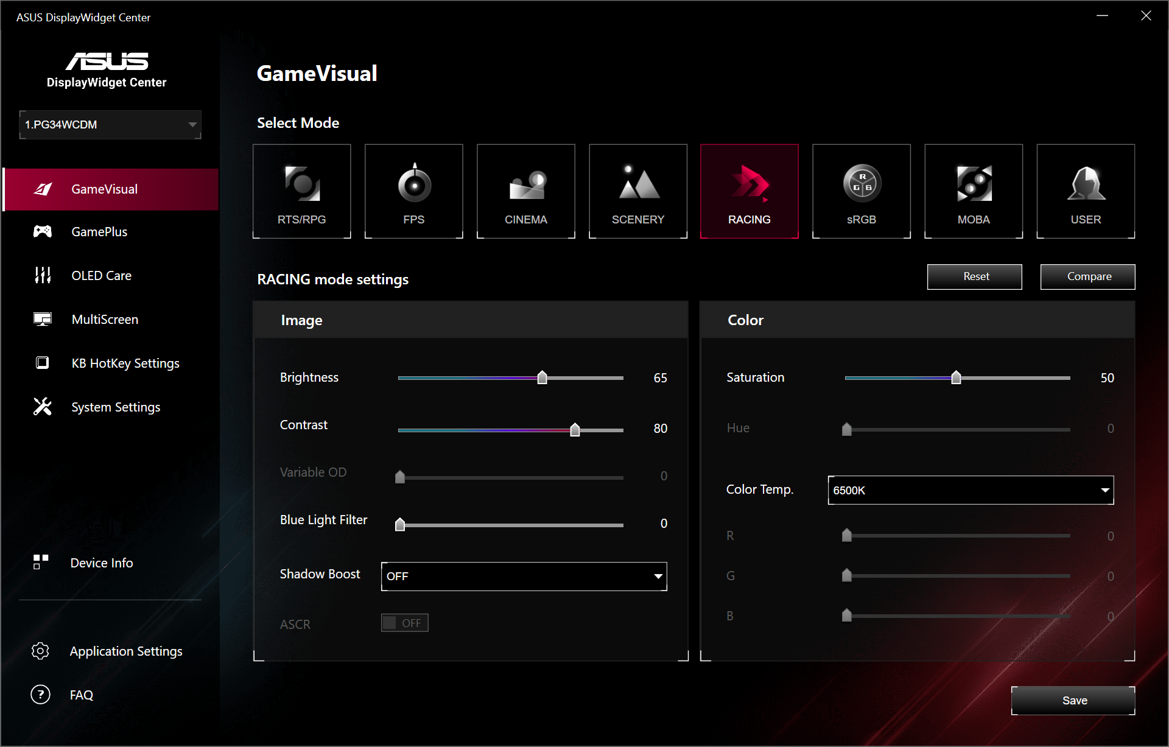The image size is (1169, 747).
Task: Open the MultiScreen sidebar section
Action: 105,320
